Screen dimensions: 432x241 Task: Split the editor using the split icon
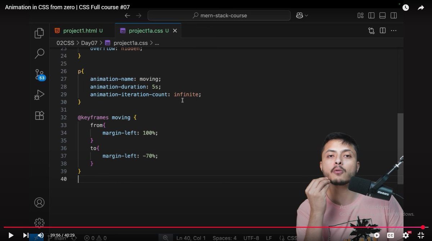[382, 31]
